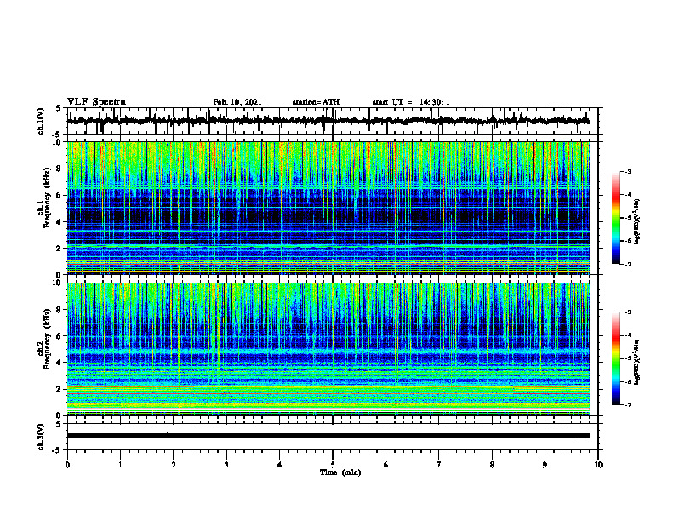
Task: Click inside the ch.1 spectrogram panel
Action: click(328, 208)
